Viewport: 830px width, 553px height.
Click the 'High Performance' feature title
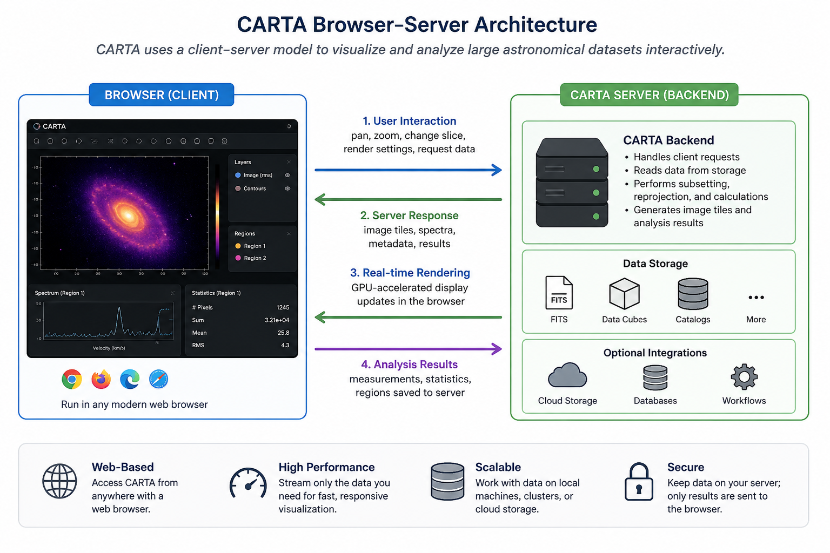click(x=327, y=467)
